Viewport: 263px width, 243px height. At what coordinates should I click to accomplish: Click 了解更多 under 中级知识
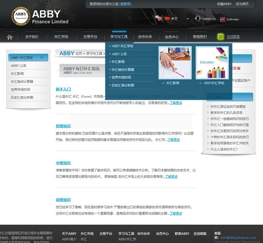point(171,177)
